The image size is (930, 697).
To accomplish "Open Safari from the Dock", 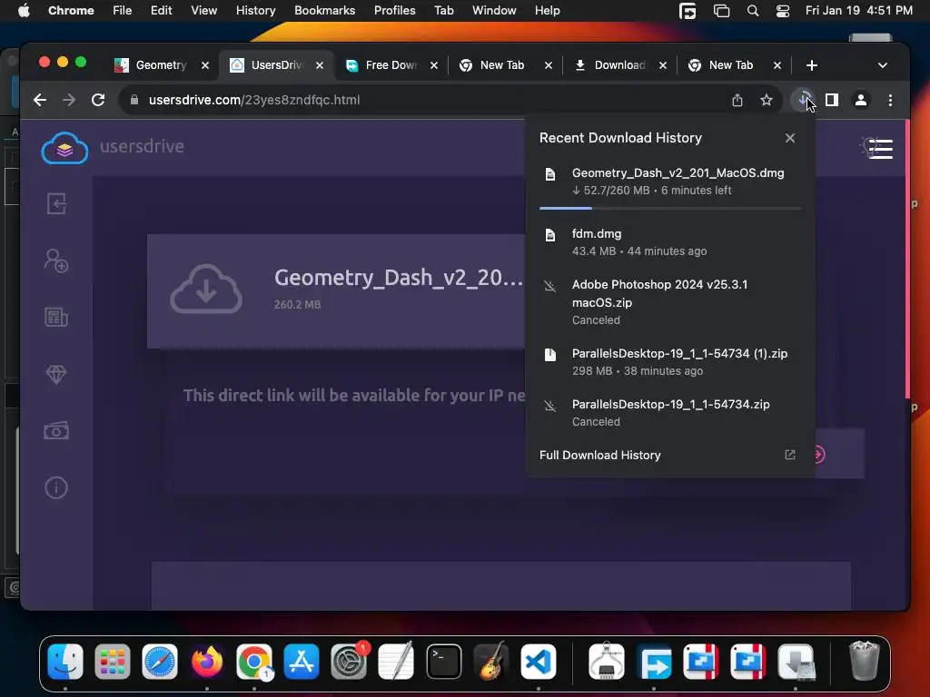I will tap(160, 662).
